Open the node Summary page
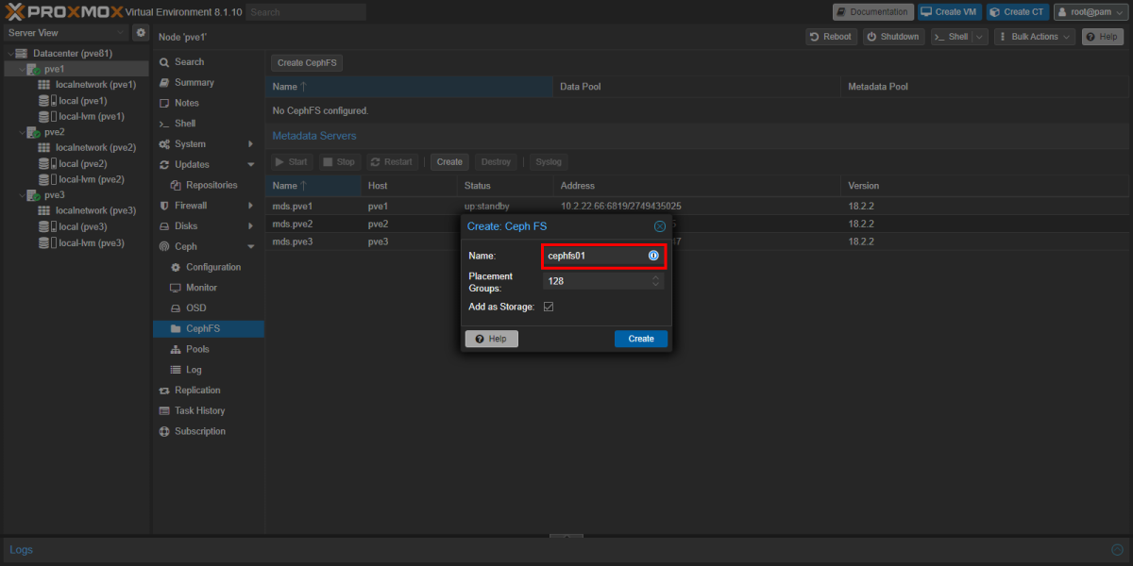The width and height of the screenshot is (1133, 566). click(x=208, y=83)
